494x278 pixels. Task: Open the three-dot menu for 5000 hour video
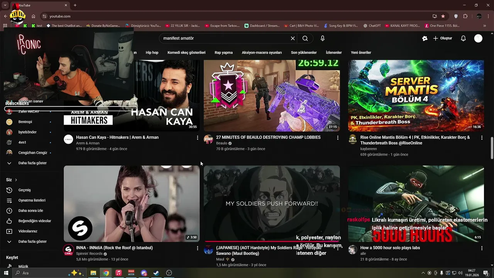click(482, 248)
